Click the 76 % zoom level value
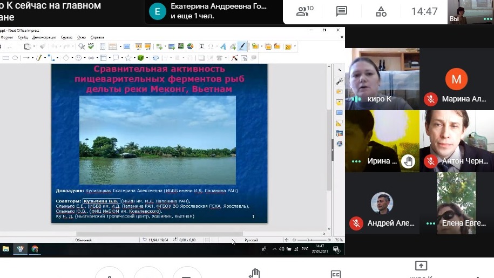The image size is (494, 278). pos(339,240)
